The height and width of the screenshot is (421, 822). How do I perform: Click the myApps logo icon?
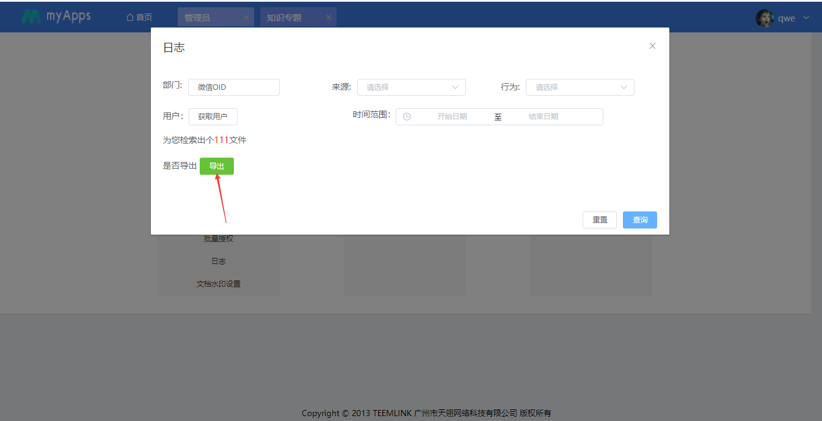(x=31, y=17)
